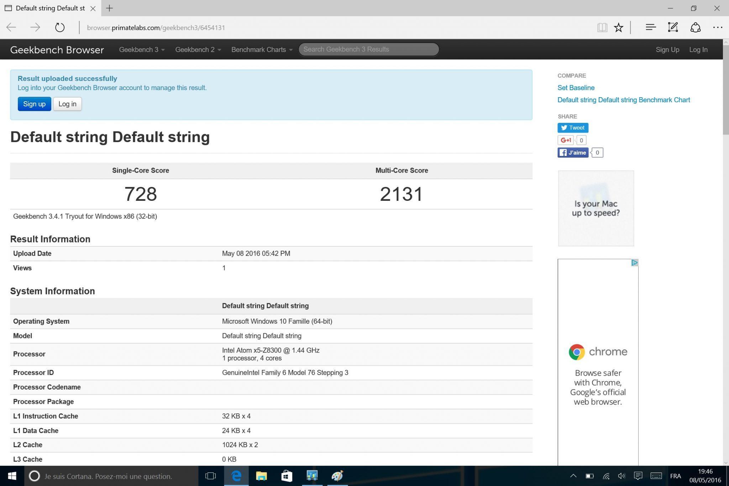Click the blue Sign up button

tap(35, 104)
